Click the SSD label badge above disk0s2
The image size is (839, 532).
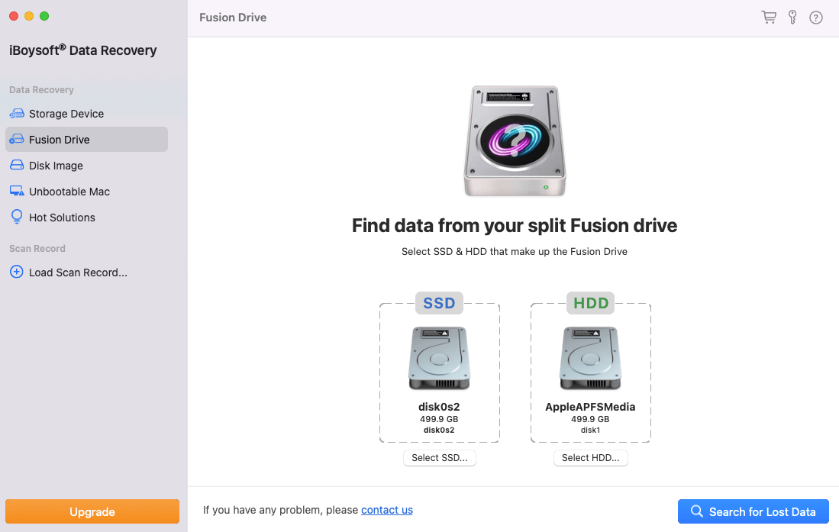(x=439, y=303)
